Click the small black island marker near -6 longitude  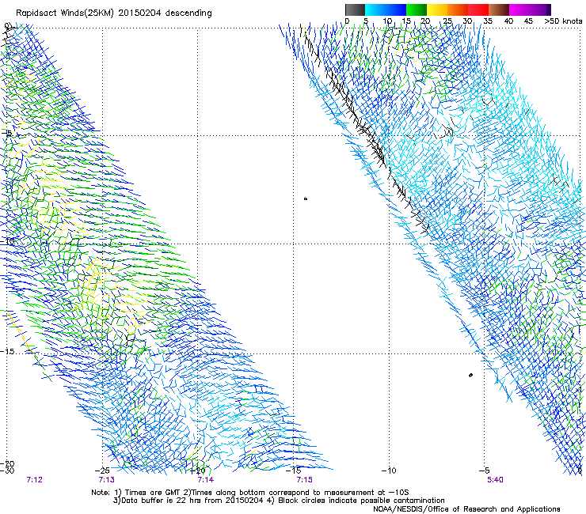point(470,375)
